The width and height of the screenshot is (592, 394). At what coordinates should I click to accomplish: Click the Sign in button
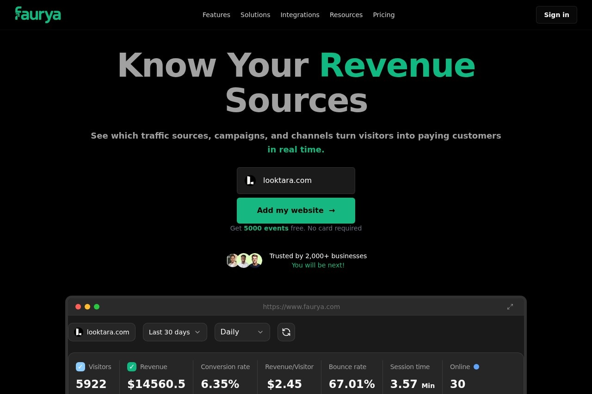(x=556, y=15)
